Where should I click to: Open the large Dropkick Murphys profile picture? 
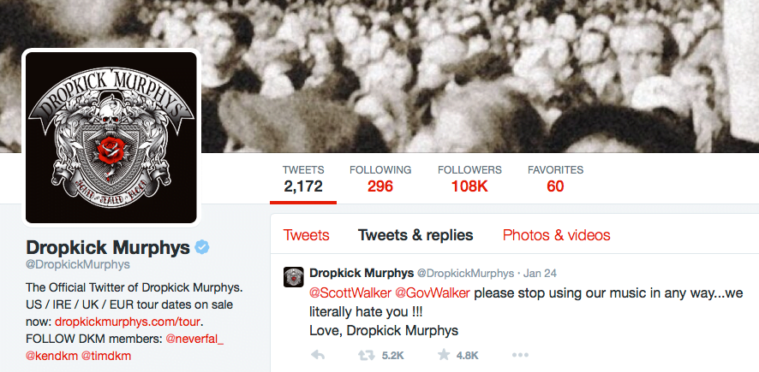pyautogui.click(x=111, y=138)
